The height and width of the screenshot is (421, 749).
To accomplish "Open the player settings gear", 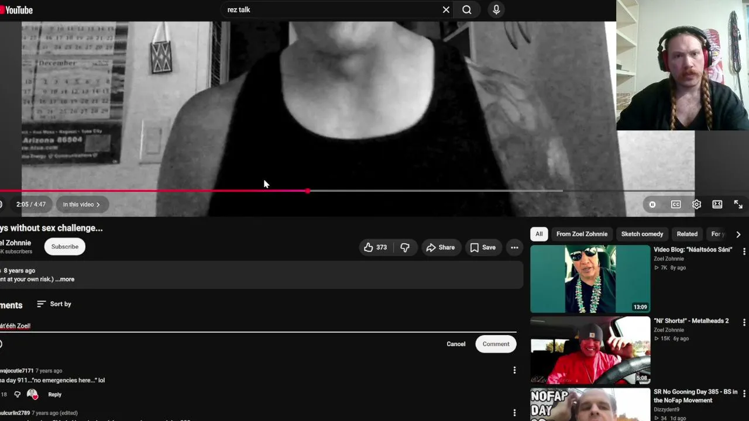I will point(696,205).
